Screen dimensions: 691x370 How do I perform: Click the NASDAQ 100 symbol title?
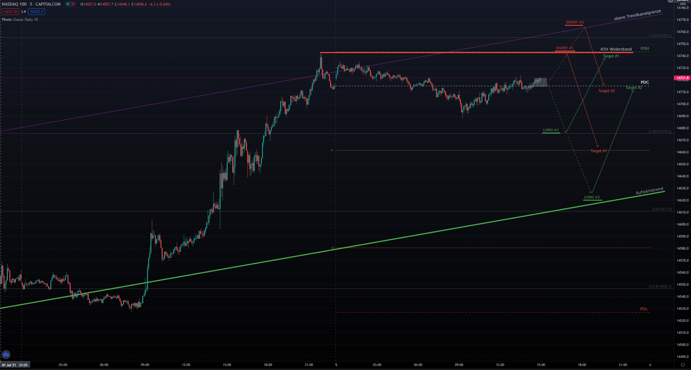[x=14, y=4]
